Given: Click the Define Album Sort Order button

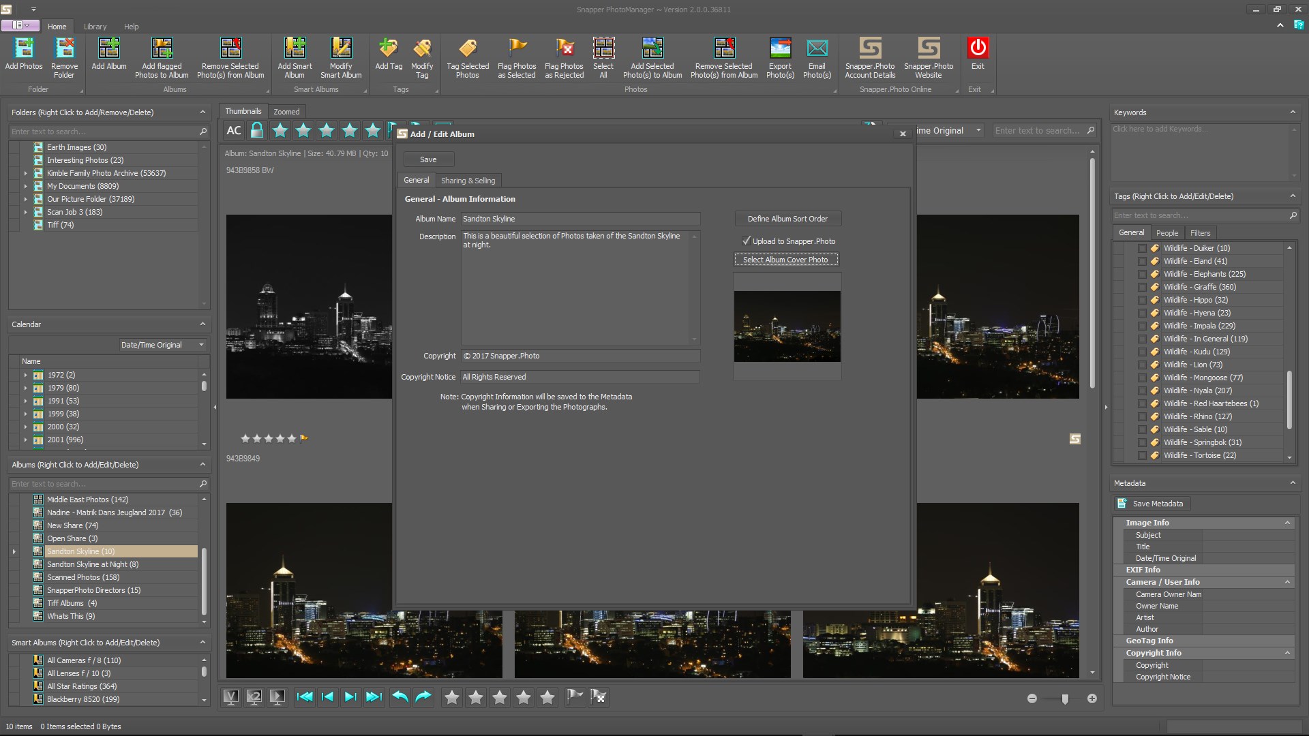Looking at the screenshot, I should click(x=787, y=219).
